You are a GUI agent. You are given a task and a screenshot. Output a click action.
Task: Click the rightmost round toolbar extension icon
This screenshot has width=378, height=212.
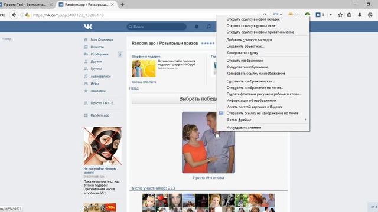pos(370,15)
